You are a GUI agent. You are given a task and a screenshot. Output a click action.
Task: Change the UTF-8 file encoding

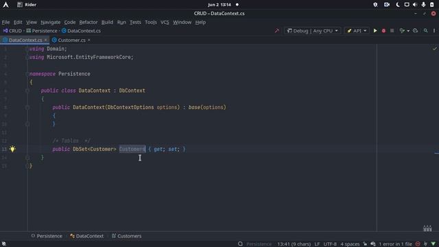330,244
